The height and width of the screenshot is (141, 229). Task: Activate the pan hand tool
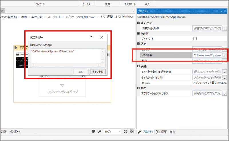click(93, 131)
